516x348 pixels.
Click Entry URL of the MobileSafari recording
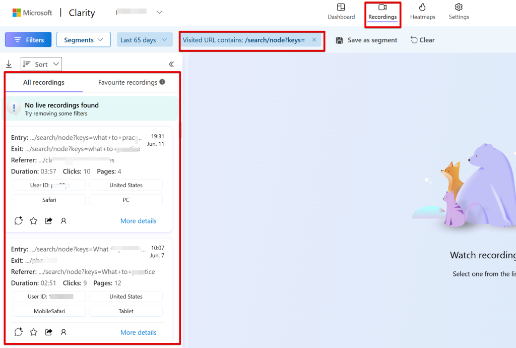(88, 249)
